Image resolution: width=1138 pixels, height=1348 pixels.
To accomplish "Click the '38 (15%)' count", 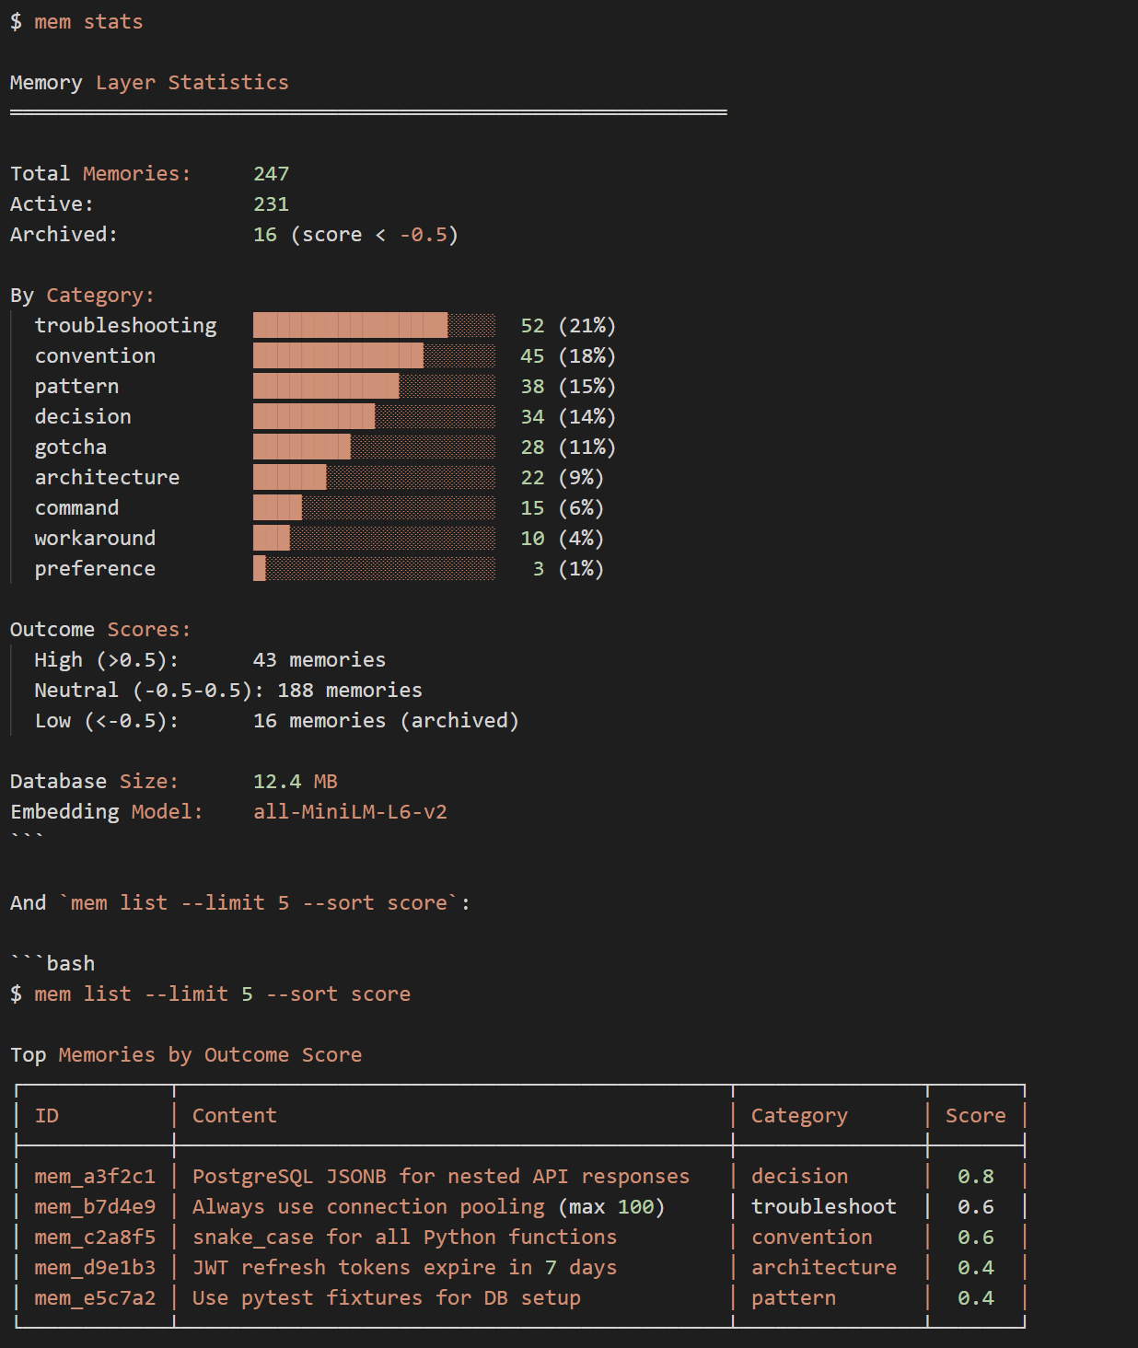I will pos(568,386).
